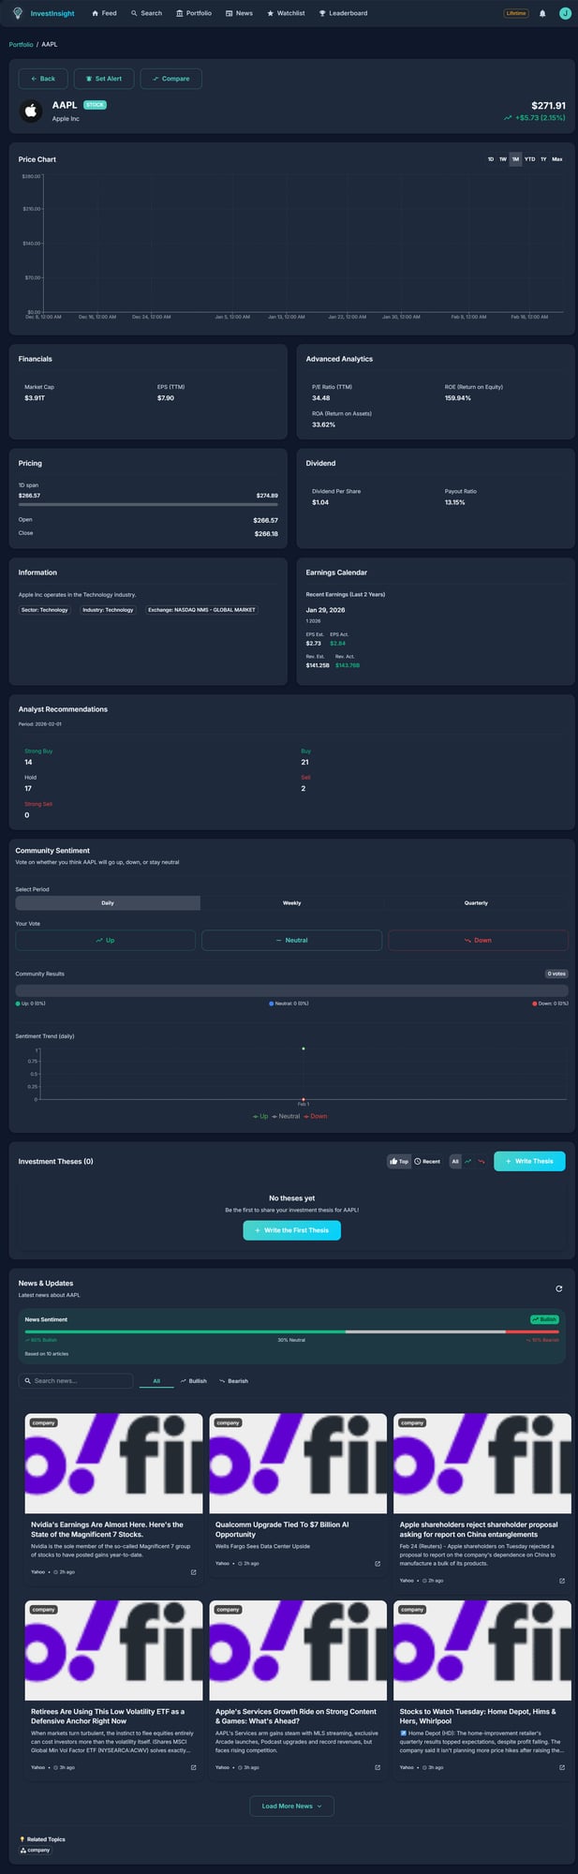Open external link on Stocks to Watch article
578x1874 pixels.
point(562,1768)
